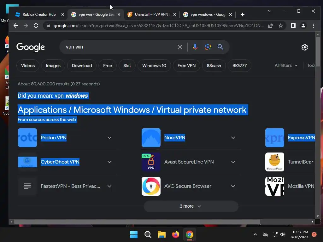Search by image with Google Lens
This screenshot has height=242, width=323.
coord(208,47)
